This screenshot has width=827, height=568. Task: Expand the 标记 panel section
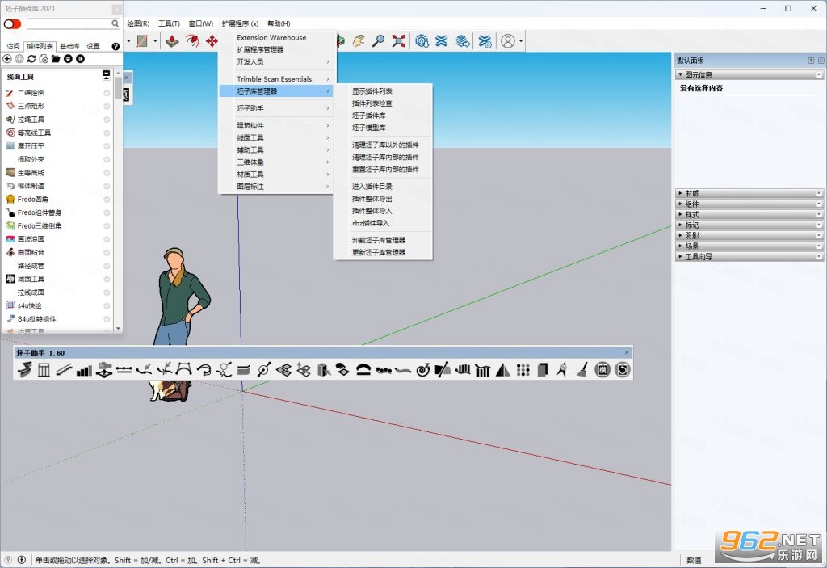pyautogui.click(x=749, y=225)
